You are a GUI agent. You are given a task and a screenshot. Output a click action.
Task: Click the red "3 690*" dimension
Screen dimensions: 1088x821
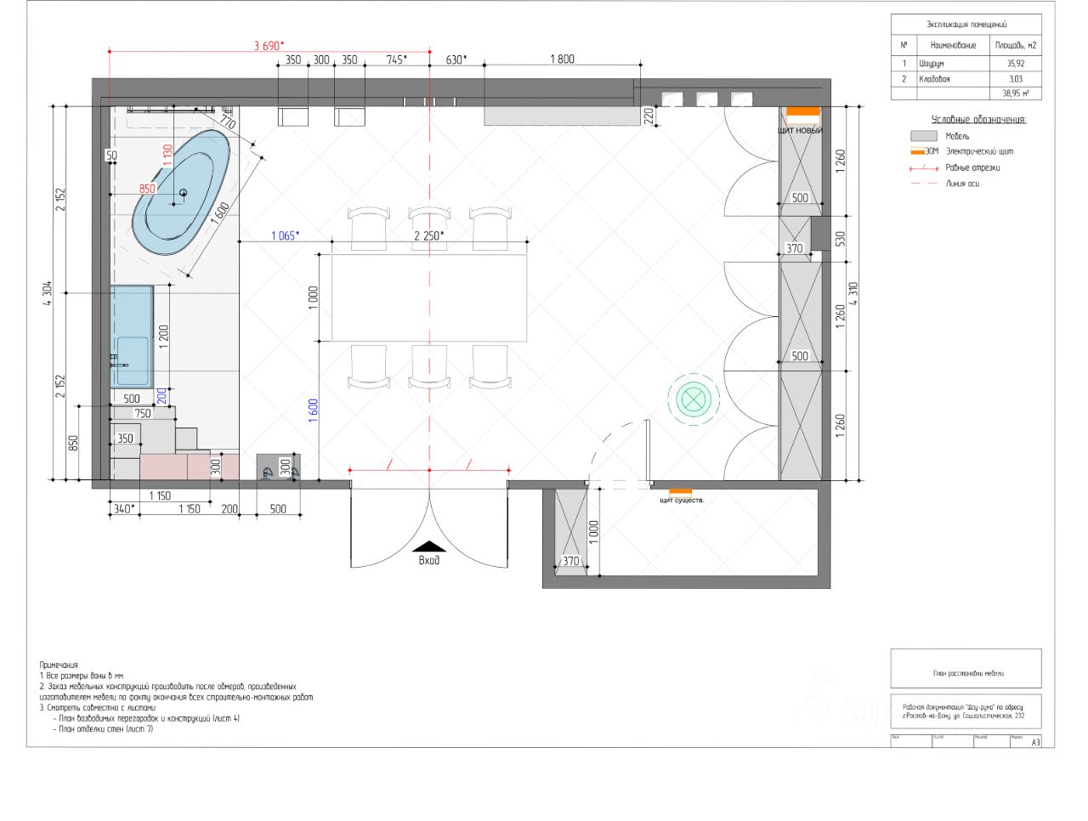click(x=269, y=46)
